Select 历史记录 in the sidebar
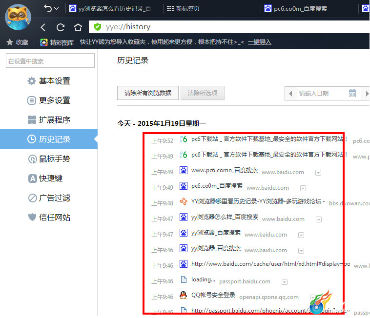 (x=49, y=139)
